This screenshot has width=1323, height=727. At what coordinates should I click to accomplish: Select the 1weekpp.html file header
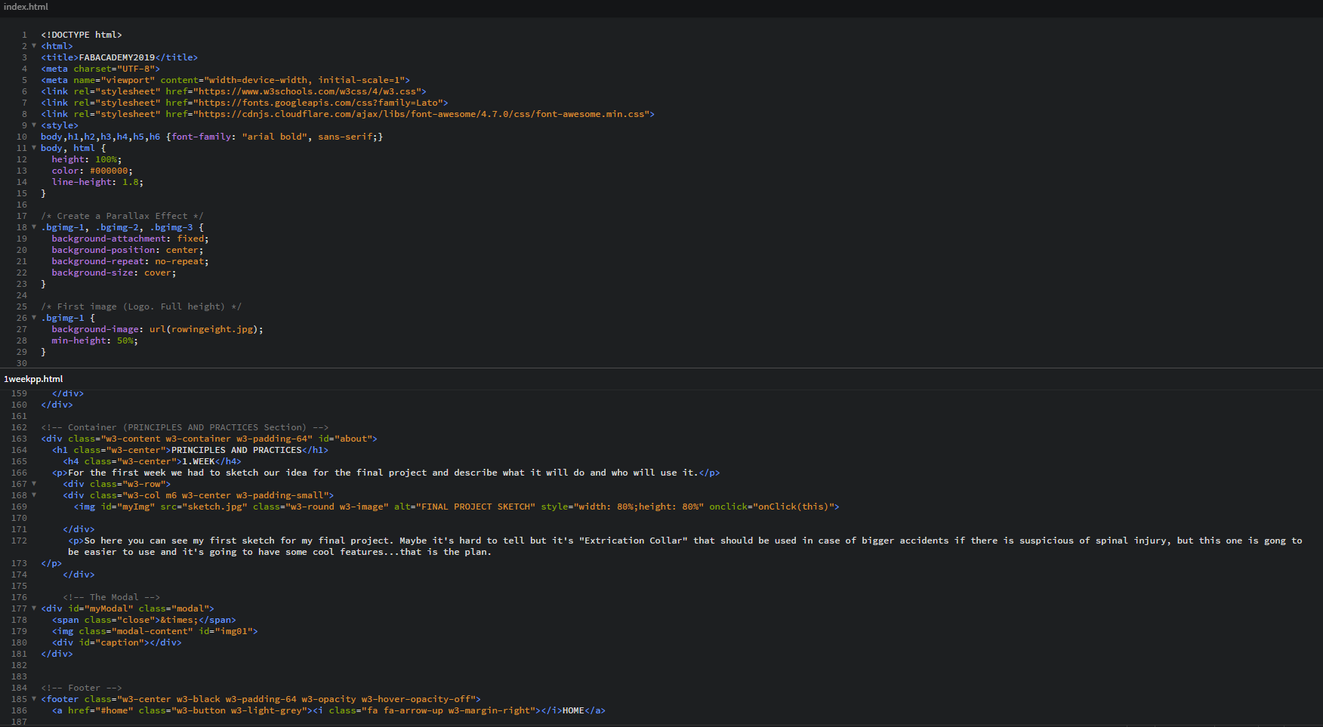tap(33, 378)
